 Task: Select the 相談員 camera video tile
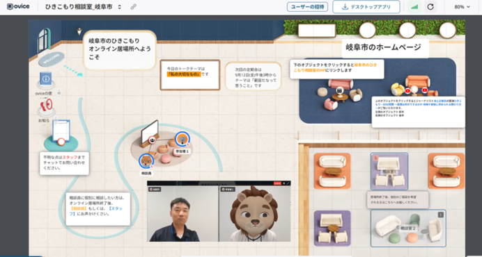tap(182, 213)
